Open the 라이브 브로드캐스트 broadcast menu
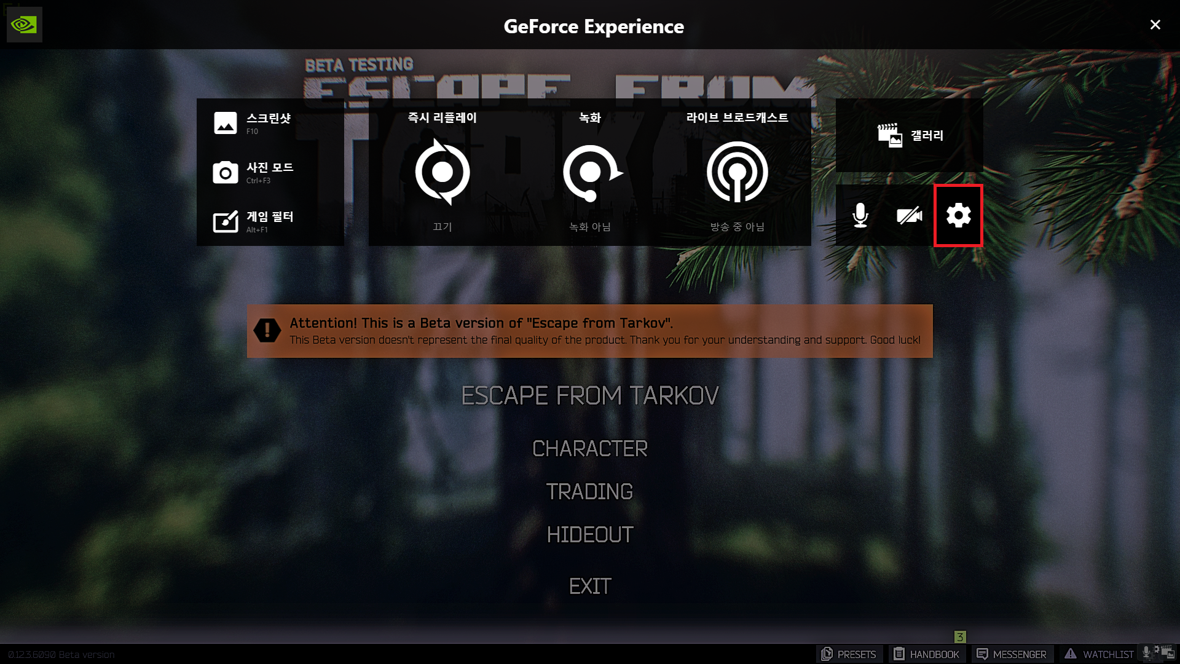The height and width of the screenshot is (664, 1180). pos(737,172)
